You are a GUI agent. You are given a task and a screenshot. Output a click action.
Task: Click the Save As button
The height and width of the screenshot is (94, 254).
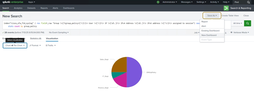(212, 16)
